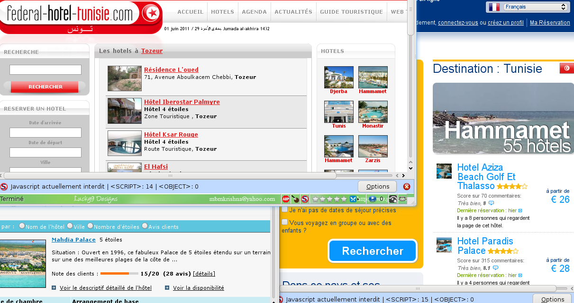The image size is (574, 303).
Task: Open the Tunis hotel thumbnail
Action: [338, 112]
